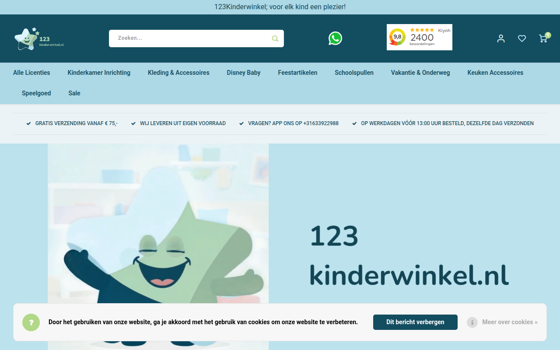
Task: Click Vragen? App ons op +31633922988
Action: [x=293, y=123]
